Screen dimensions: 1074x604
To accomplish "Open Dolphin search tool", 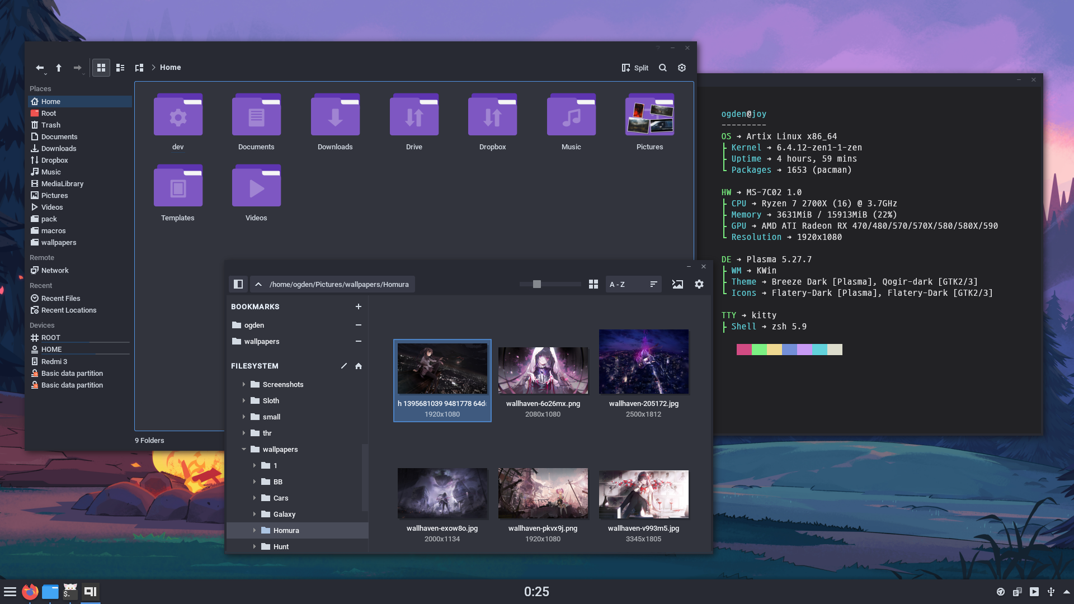I will pos(663,68).
